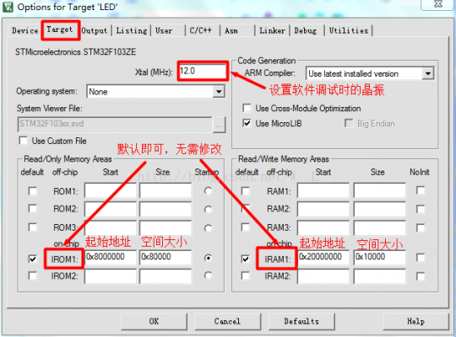Click the RAM1 Start address field
This screenshot has width=456, height=337.
pyautogui.click(x=323, y=190)
